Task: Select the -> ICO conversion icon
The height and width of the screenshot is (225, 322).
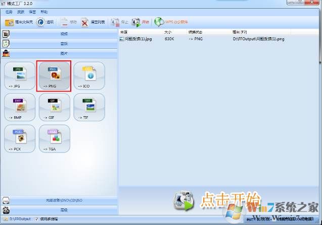Action: coord(89,76)
